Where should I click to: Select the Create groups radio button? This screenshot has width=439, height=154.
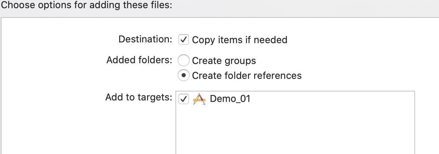(184, 61)
